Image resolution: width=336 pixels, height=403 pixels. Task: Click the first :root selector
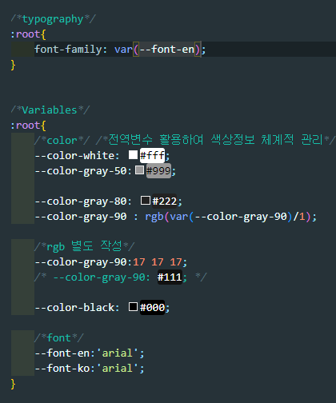pos(26,34)
